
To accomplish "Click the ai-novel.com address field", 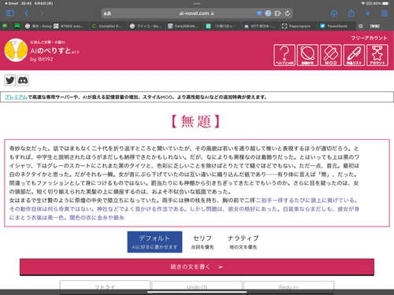I will (197, 13).
